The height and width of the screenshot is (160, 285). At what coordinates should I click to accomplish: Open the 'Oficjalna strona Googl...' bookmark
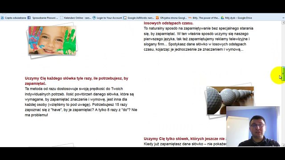coord(171,18)
